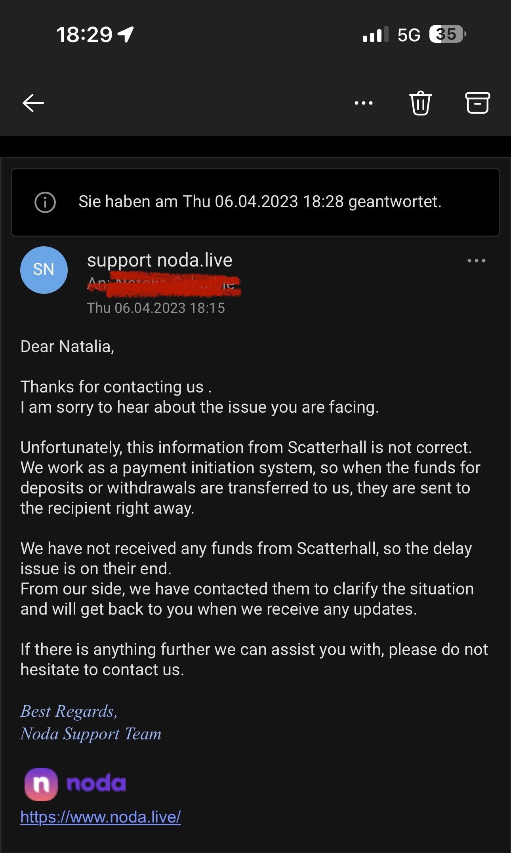The width and height of the screenshot is (511, 853).
Task: Open message options three-dot menu beside sender
Action: 476,261
